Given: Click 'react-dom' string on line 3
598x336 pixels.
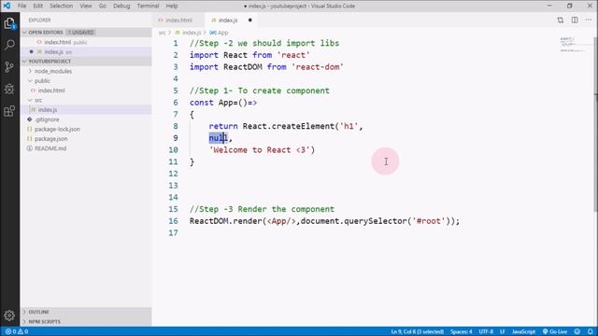Looking at the screenshot, I should [318, 67].
